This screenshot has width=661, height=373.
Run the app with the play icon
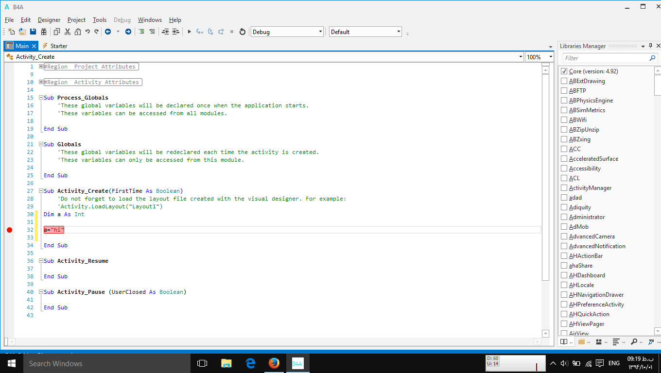[189, 31]
